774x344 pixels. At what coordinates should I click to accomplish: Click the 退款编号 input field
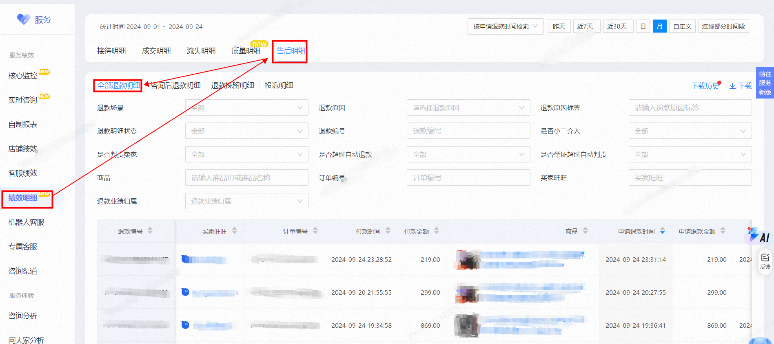[468, 131]
